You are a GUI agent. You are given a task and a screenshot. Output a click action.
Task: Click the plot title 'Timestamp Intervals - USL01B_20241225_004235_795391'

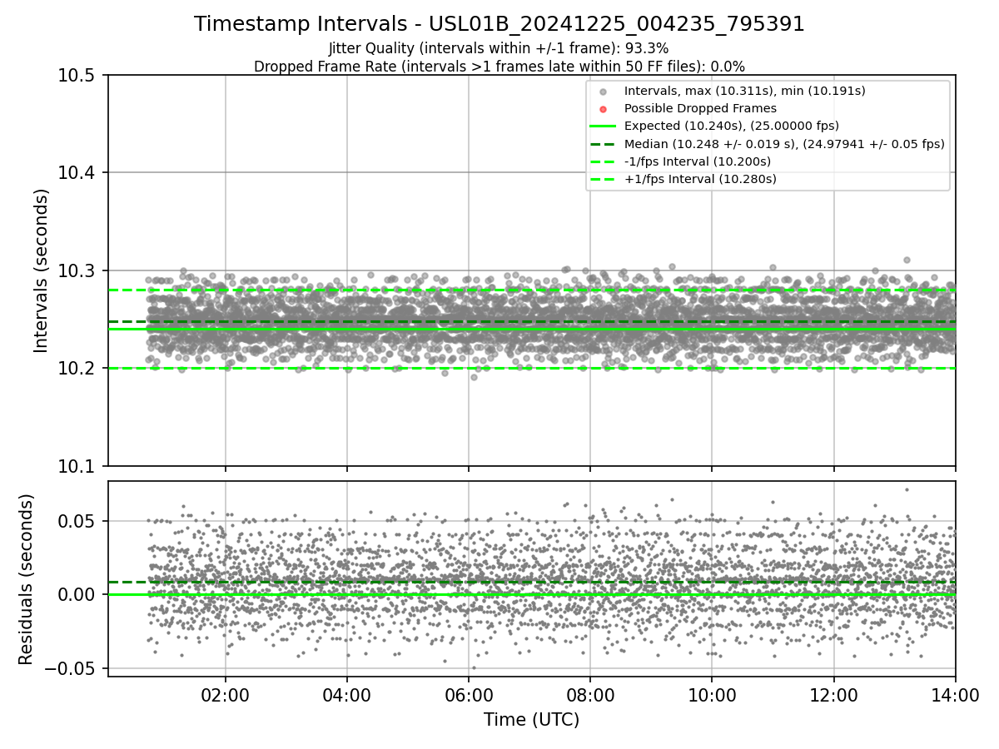499,24
